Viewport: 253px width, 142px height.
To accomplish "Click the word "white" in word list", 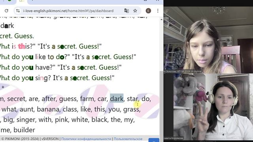I will click(80, 120).
